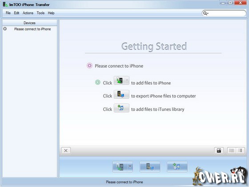
Task: Click add-to-iTunes icon in Getting Started guide
Action: 121,108
